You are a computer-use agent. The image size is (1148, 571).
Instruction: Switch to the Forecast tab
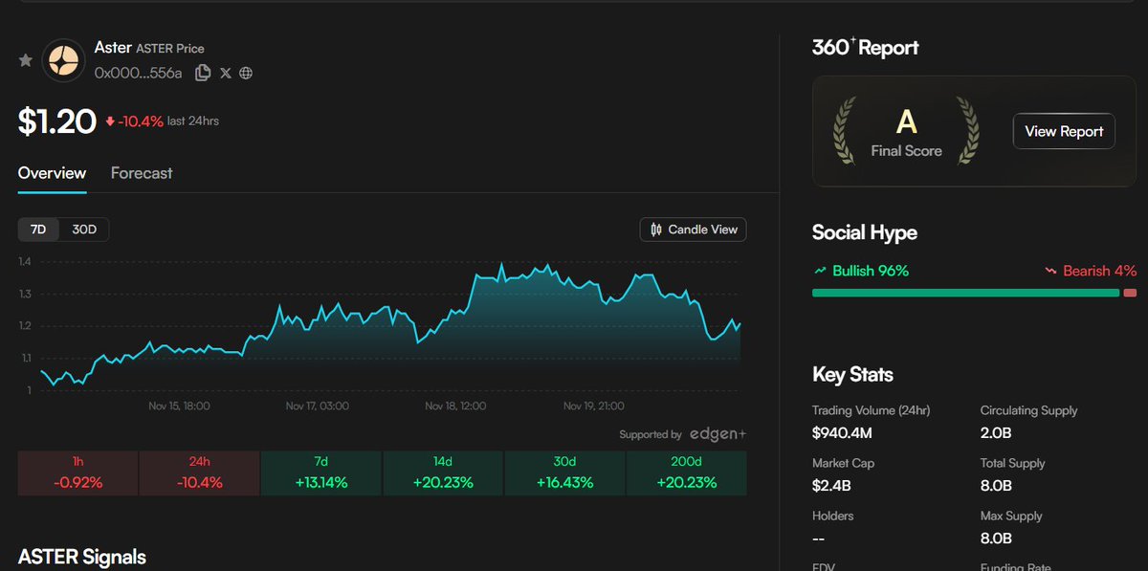[141, 173]
